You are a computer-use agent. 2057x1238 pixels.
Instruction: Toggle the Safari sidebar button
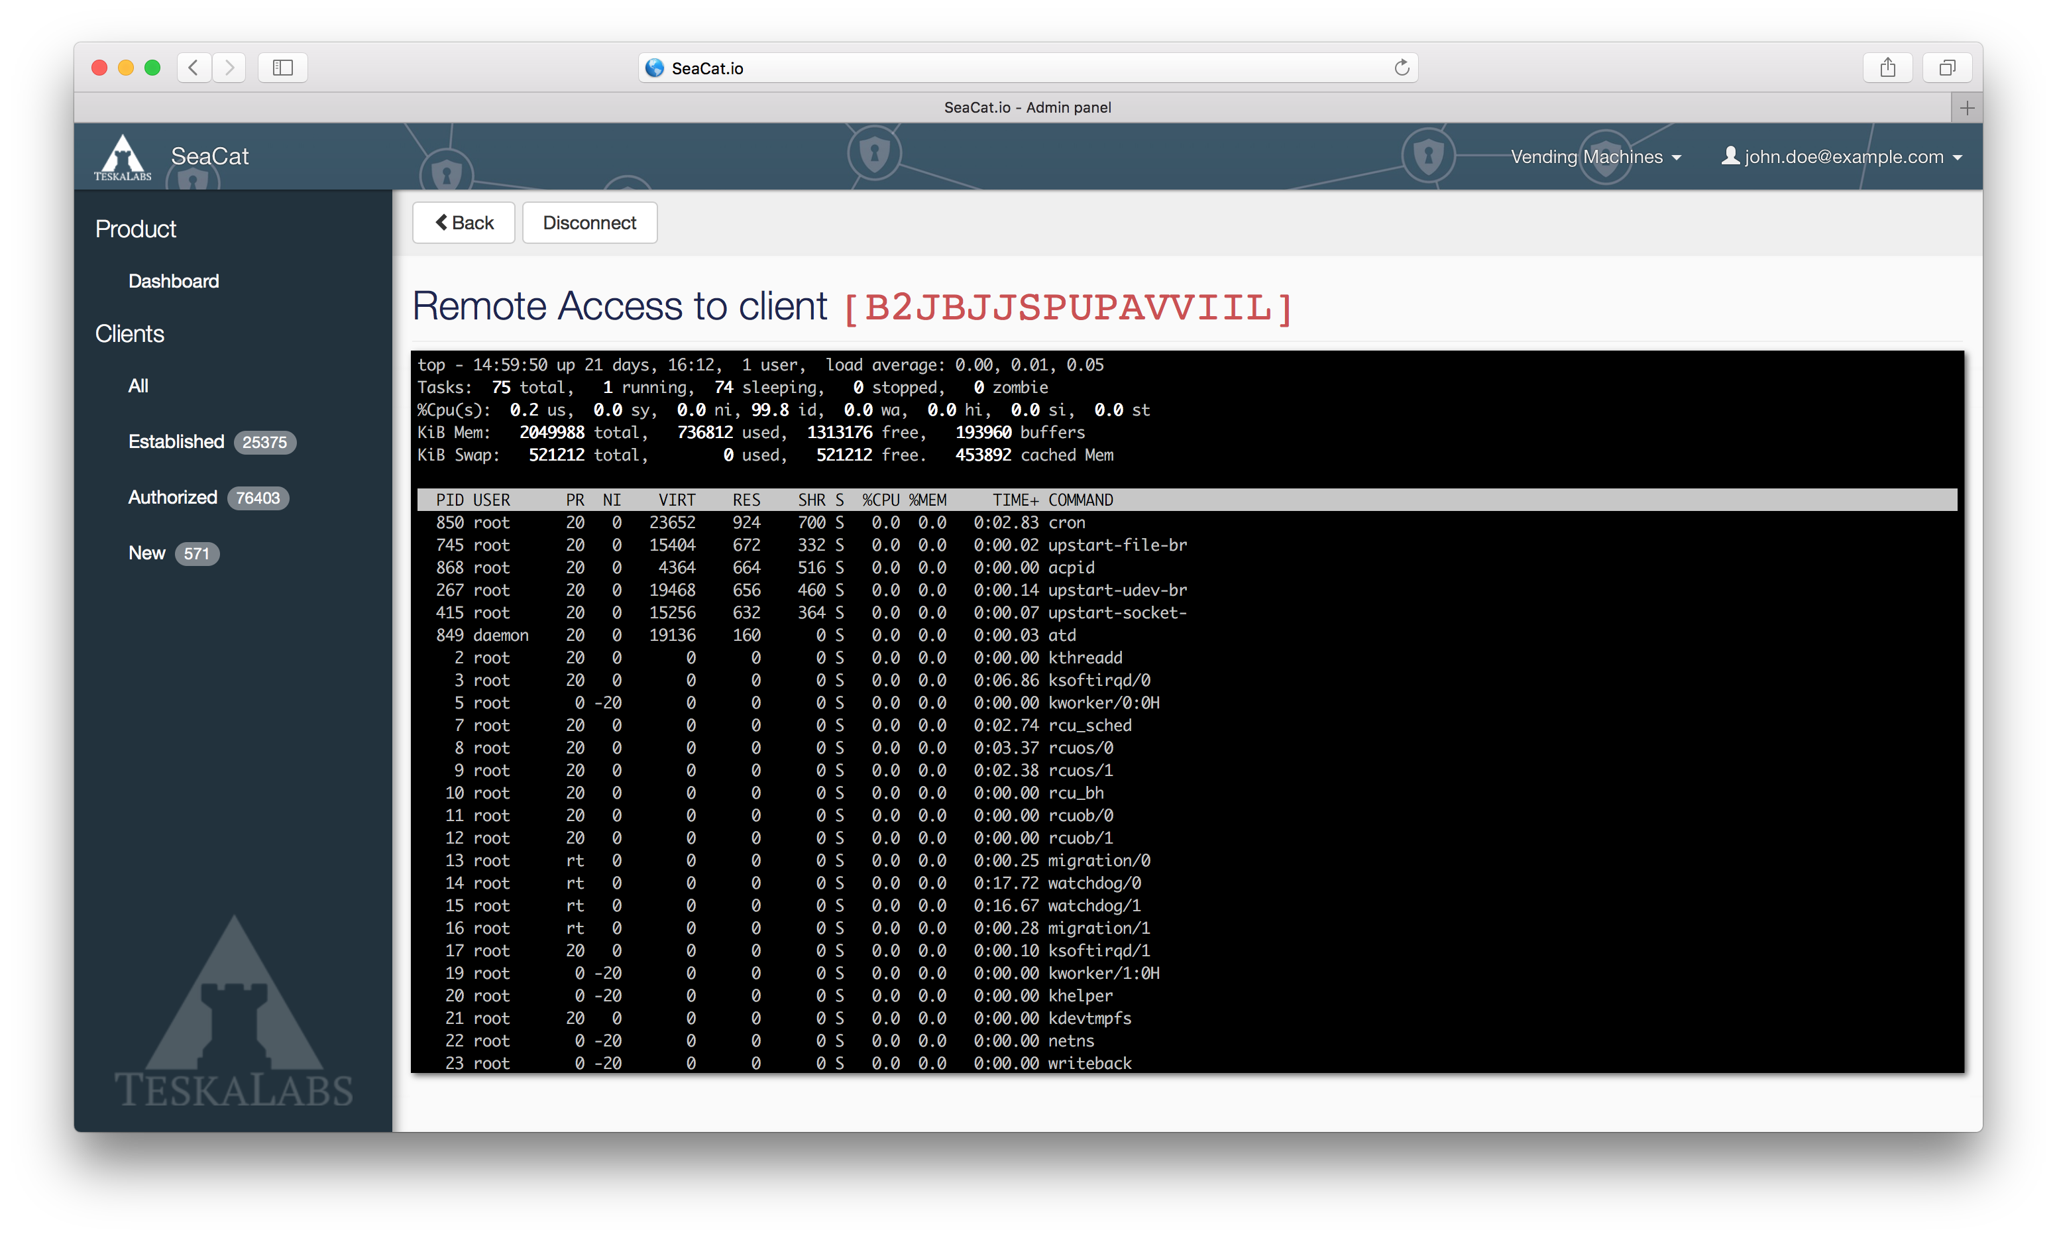click(x=283, y=68)
